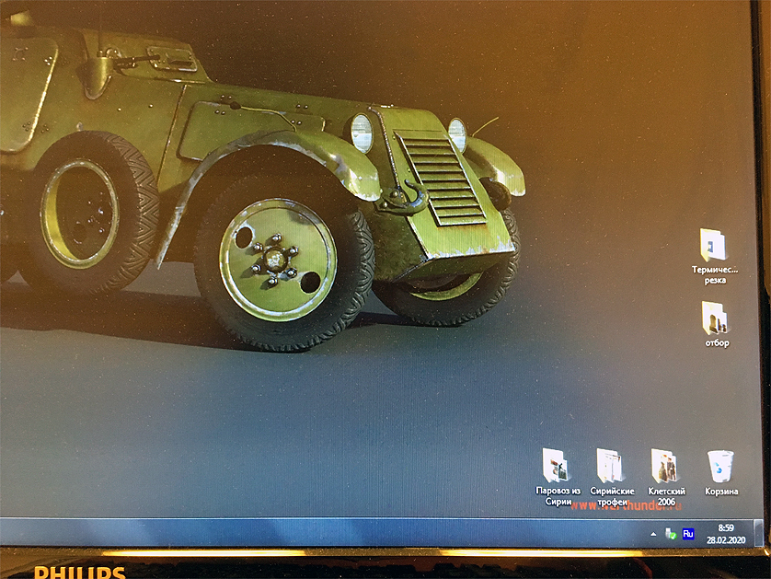Open the Клетский 2006 folder

coord(666,477)
